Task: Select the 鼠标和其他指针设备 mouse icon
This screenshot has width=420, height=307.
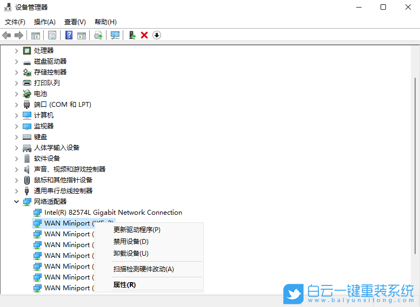Action: [x=27, y=180]
